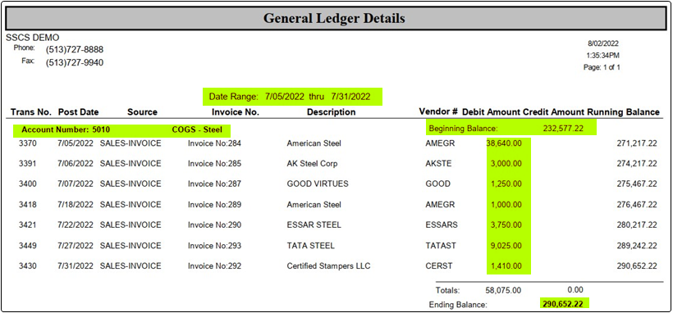The width and height of the screenshot is (673, 313).
Task: Select Ending Balance value 290,652.22
Action: (563, 303)
